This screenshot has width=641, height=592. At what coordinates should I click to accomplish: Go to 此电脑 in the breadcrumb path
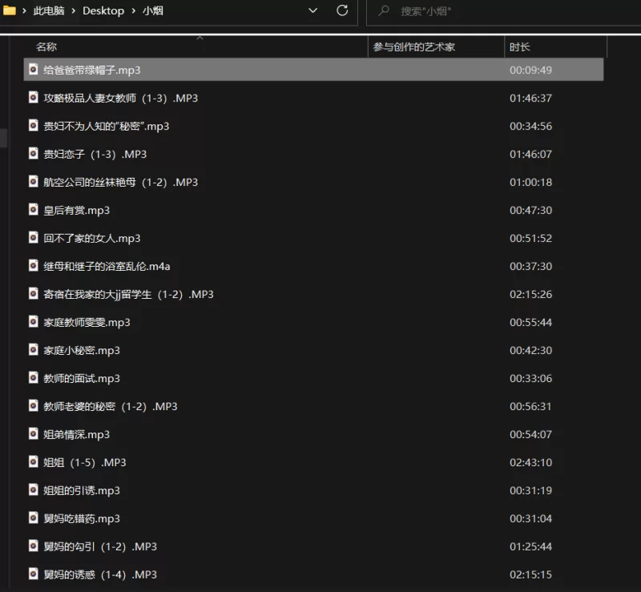(49, 10)
